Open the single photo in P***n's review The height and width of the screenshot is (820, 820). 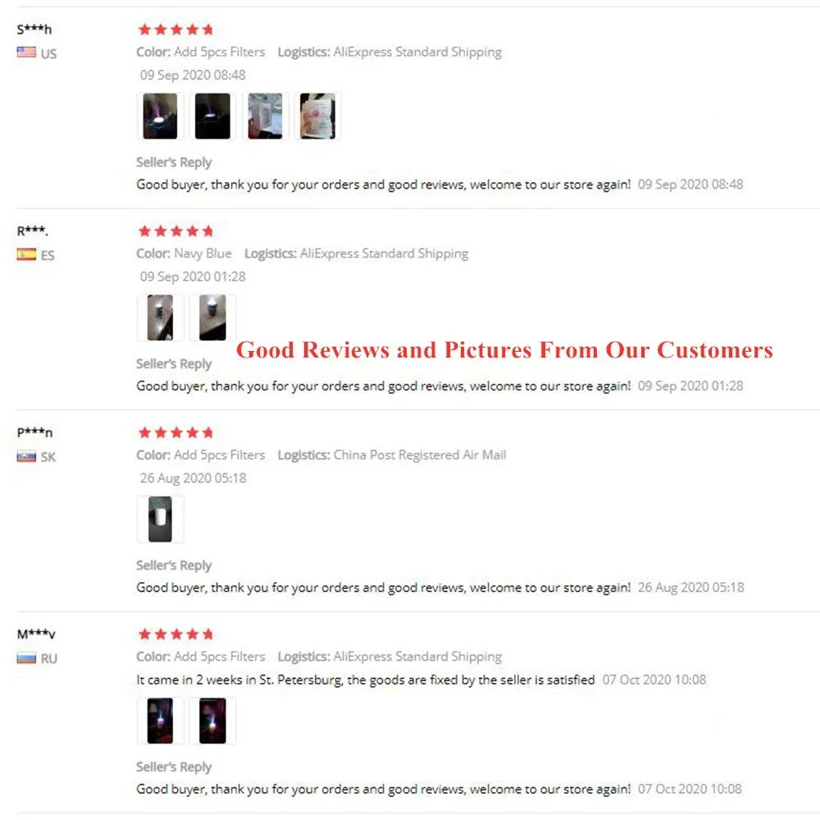click(x=160, y=519)
